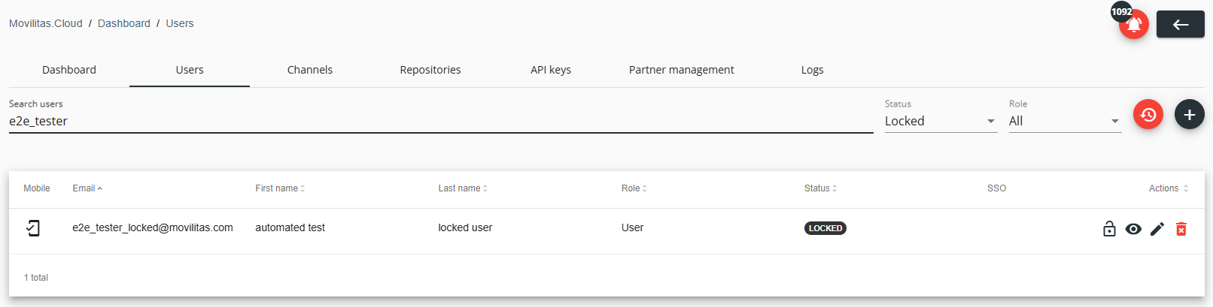Click the mobile device icon in user row
This screenshot has width=1213, height=307.
click(x=33, y=228)
